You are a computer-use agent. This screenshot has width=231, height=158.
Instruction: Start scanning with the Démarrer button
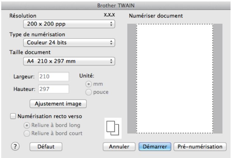[x=155, y=146]
